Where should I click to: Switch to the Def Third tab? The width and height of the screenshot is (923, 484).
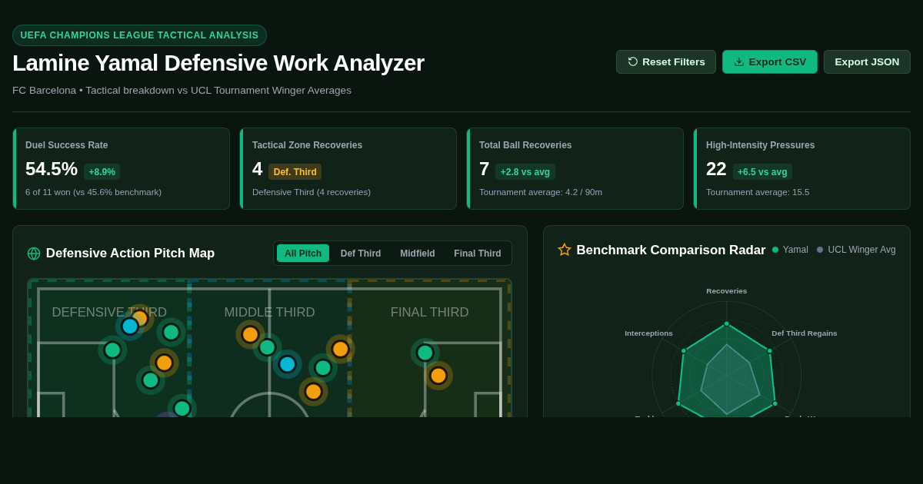[x=361, y=254]
